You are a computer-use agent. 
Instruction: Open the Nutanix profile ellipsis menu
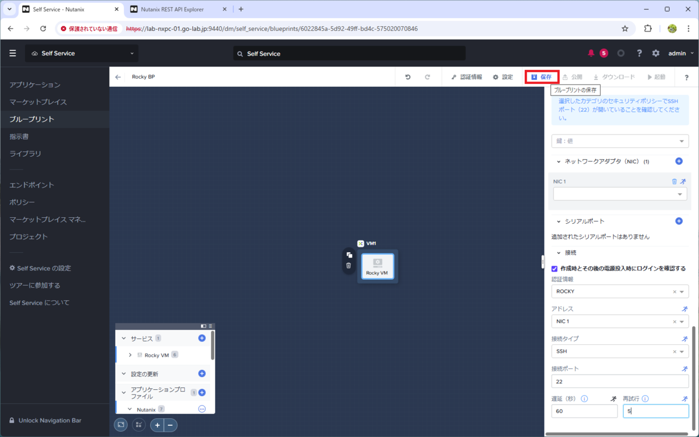202,409
